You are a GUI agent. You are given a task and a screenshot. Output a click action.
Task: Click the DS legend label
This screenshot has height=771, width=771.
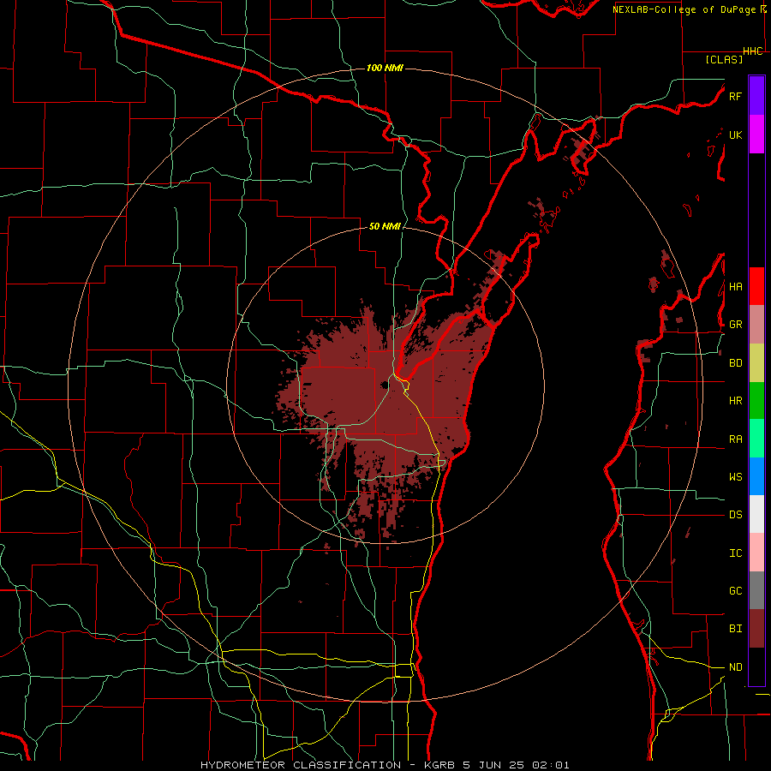click(x=735, y=515)
